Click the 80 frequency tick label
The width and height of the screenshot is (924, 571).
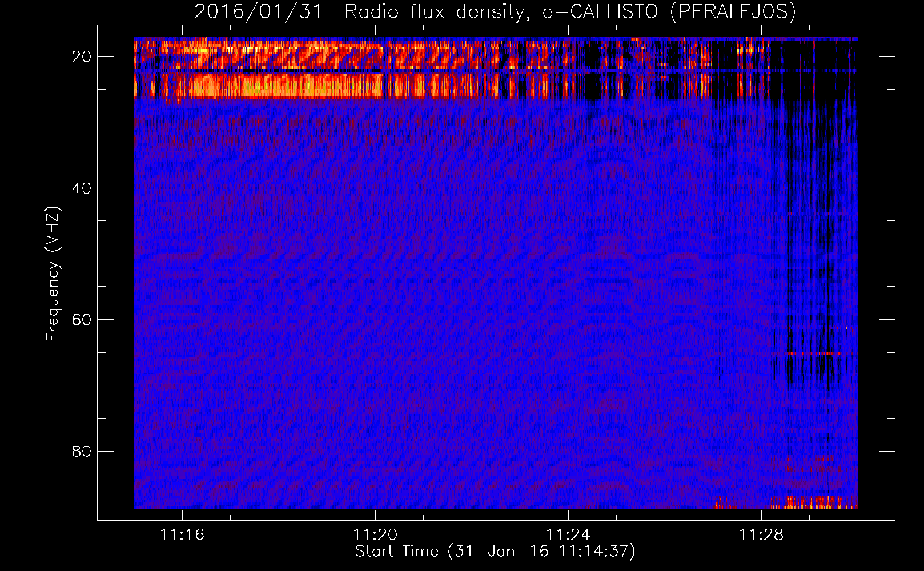click(x=82, y=452)
